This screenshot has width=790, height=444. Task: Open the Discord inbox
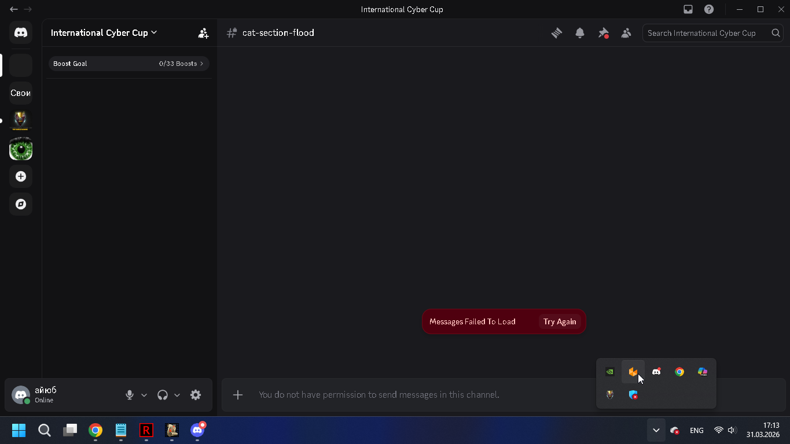click(x=688, y=9)
